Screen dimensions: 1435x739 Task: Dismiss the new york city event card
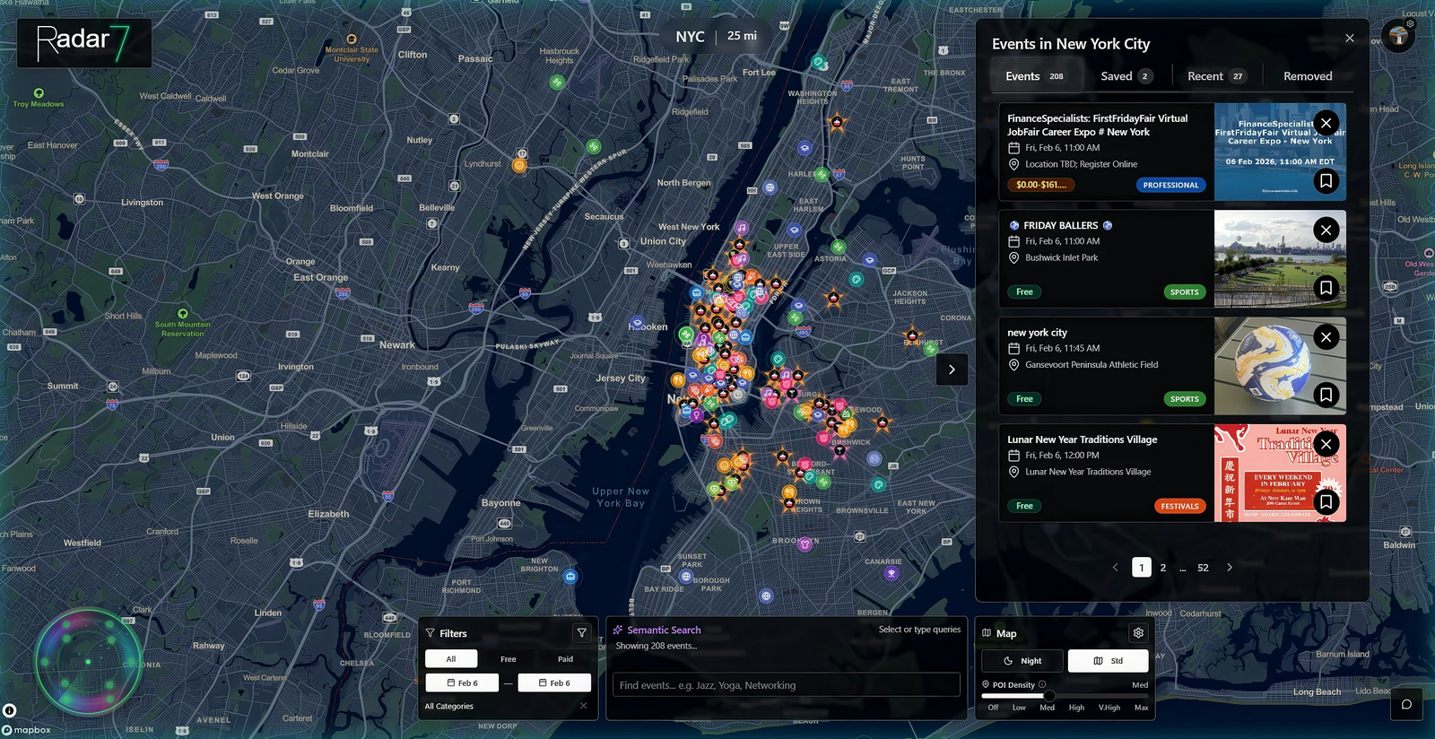click(1326, 337)
